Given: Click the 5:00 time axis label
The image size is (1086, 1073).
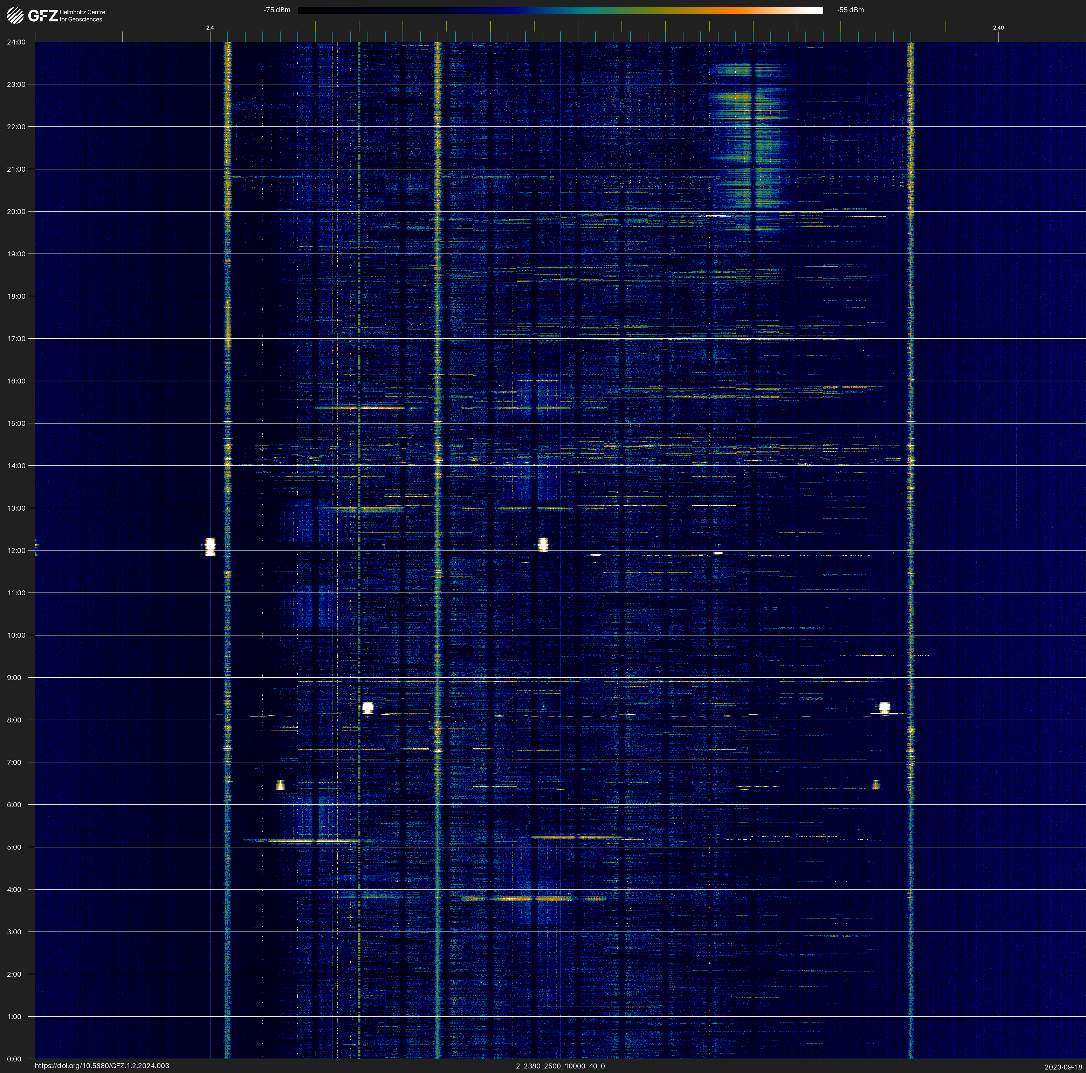Looking at the screenshot, I should (15, 847).
